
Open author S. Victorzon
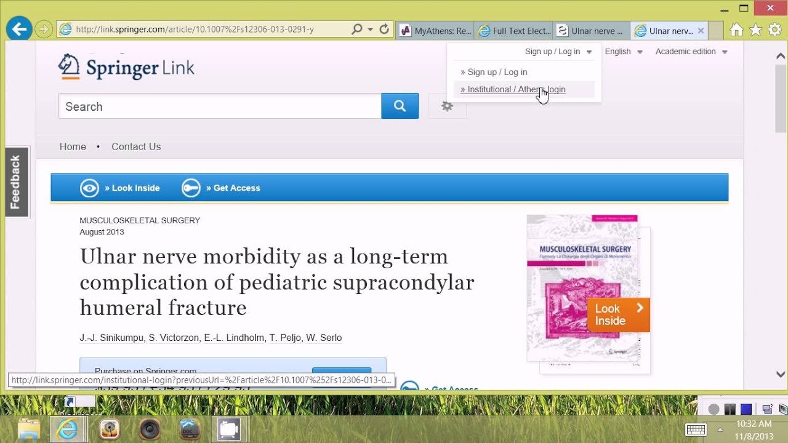tap(173, 338)
